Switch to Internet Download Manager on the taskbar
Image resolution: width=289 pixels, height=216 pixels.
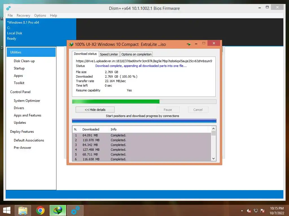[58, 210]
